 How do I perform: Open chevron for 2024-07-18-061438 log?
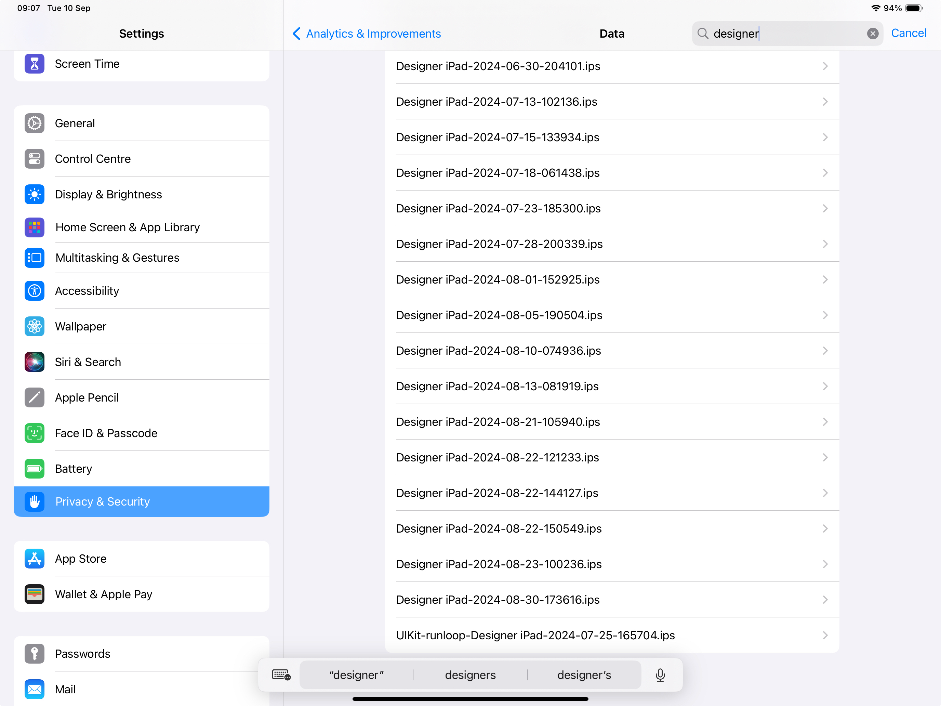(825, 173)
